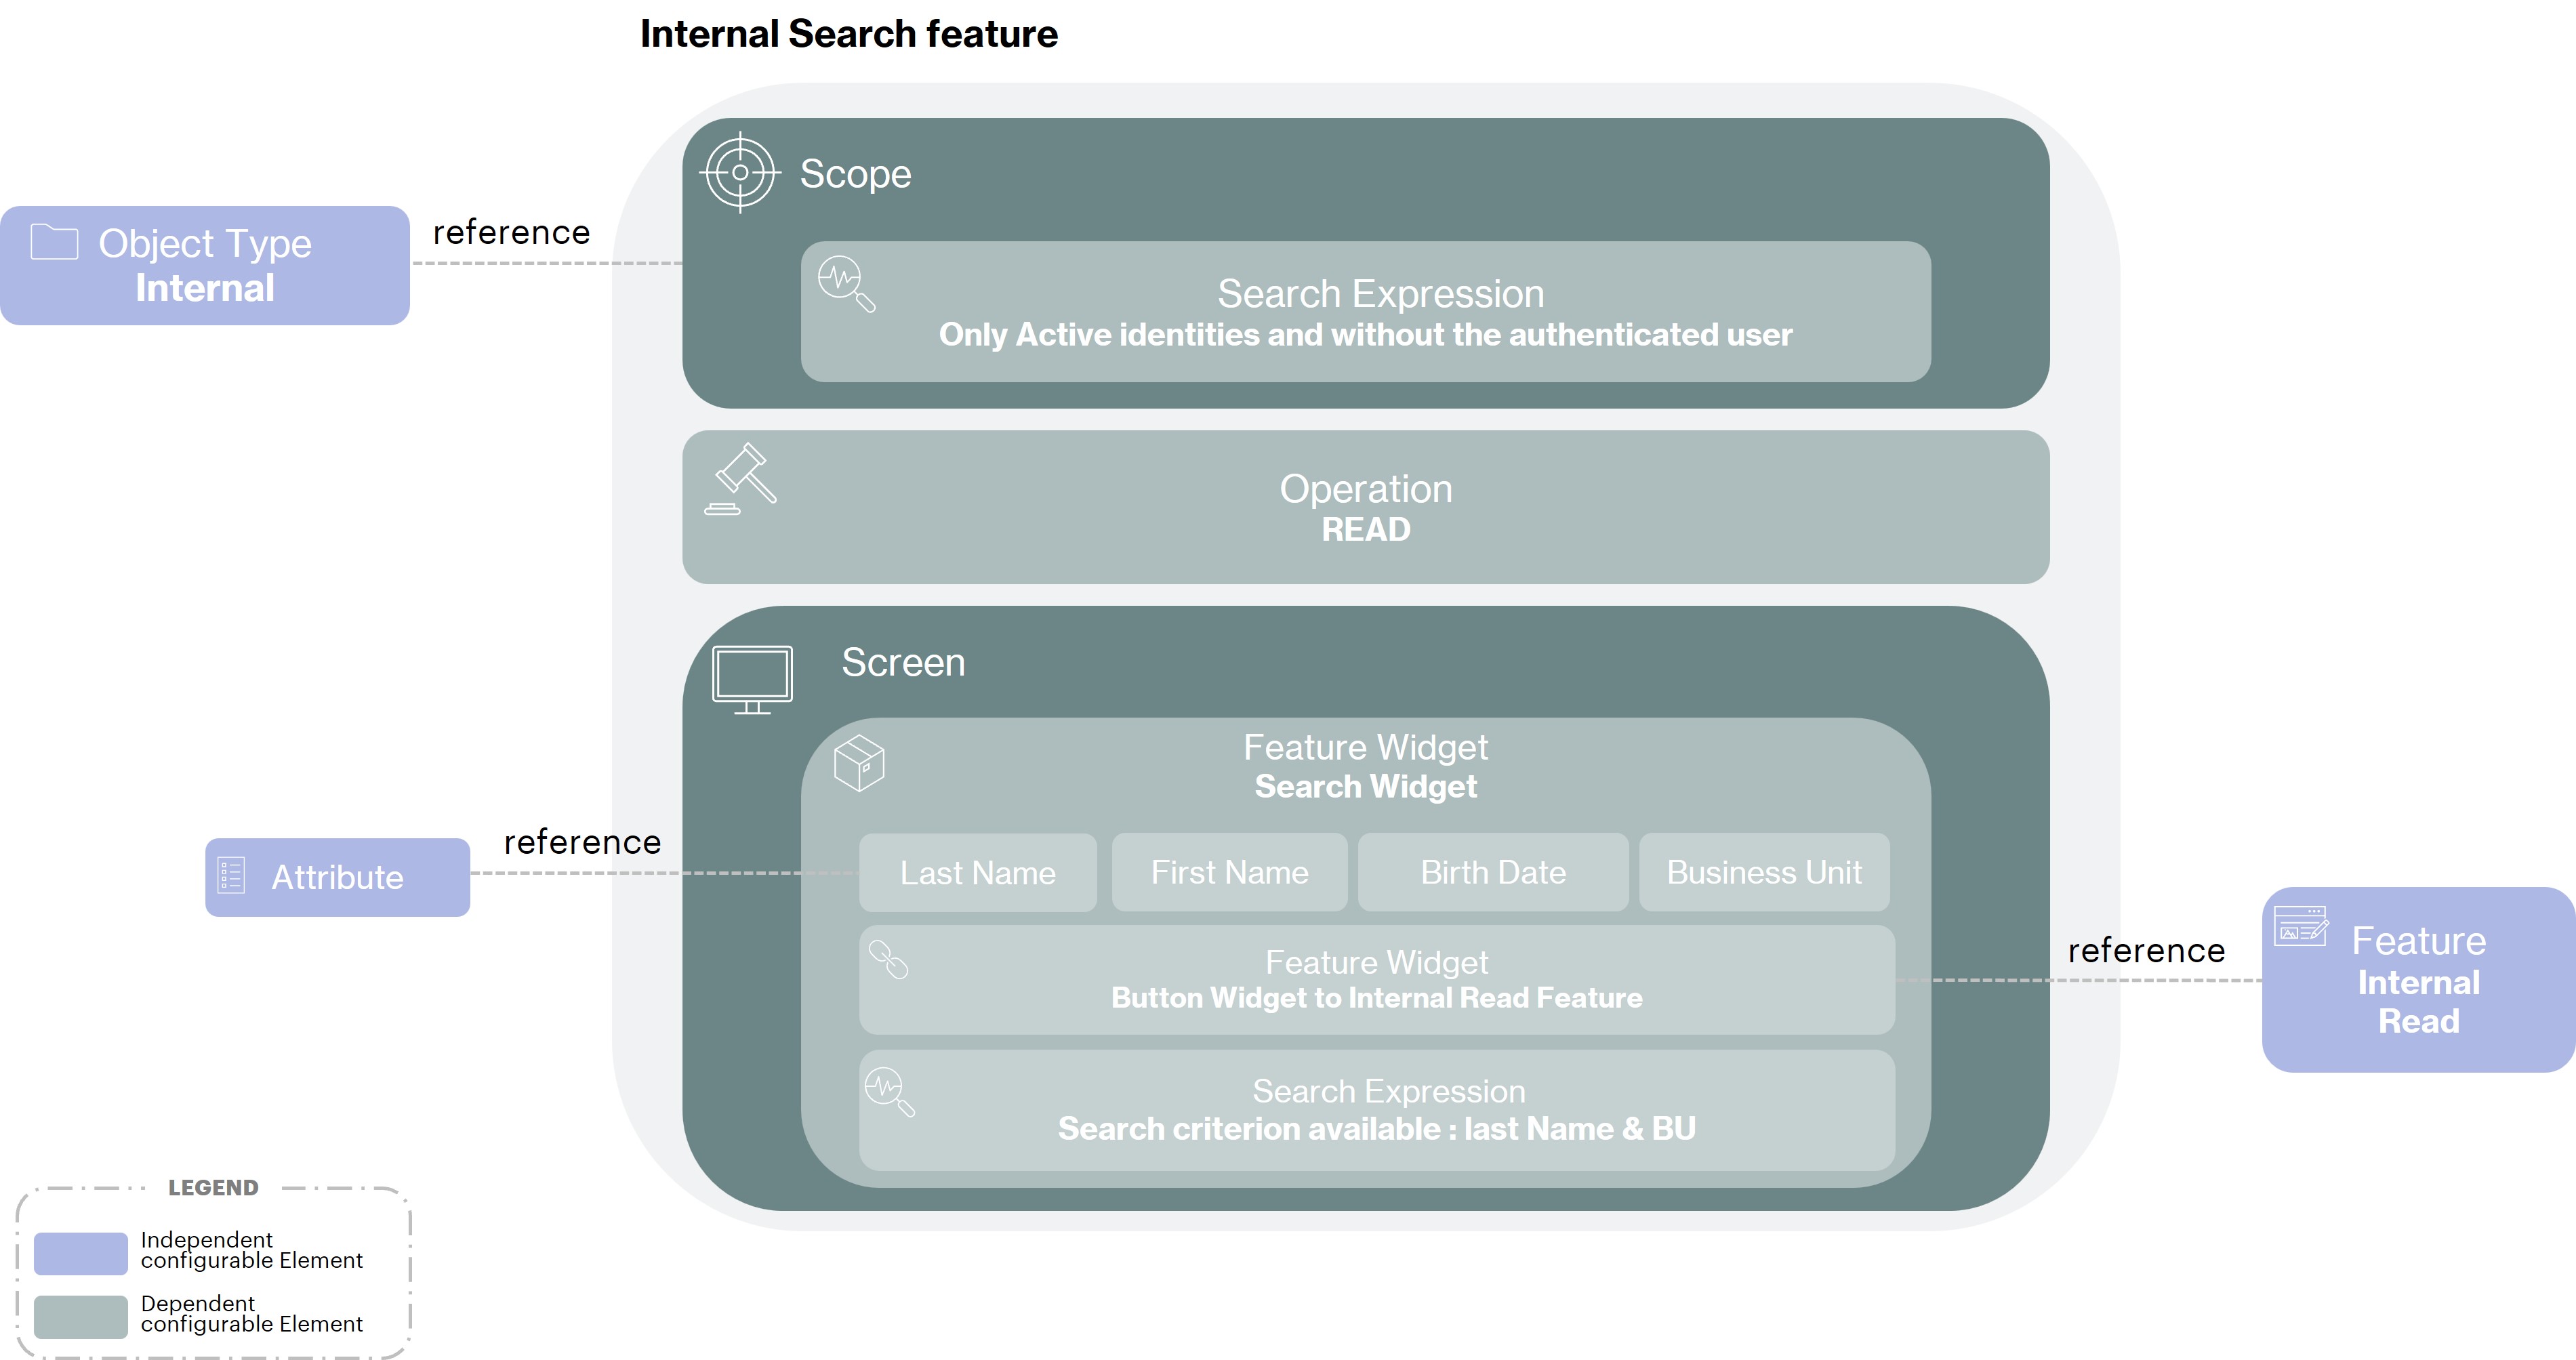
Task: Select the Last Name attribute box
Action: (x=977, y=872)
